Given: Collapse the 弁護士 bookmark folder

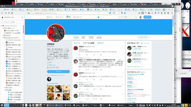Looking at the screenshot, I should coord(5,90).
